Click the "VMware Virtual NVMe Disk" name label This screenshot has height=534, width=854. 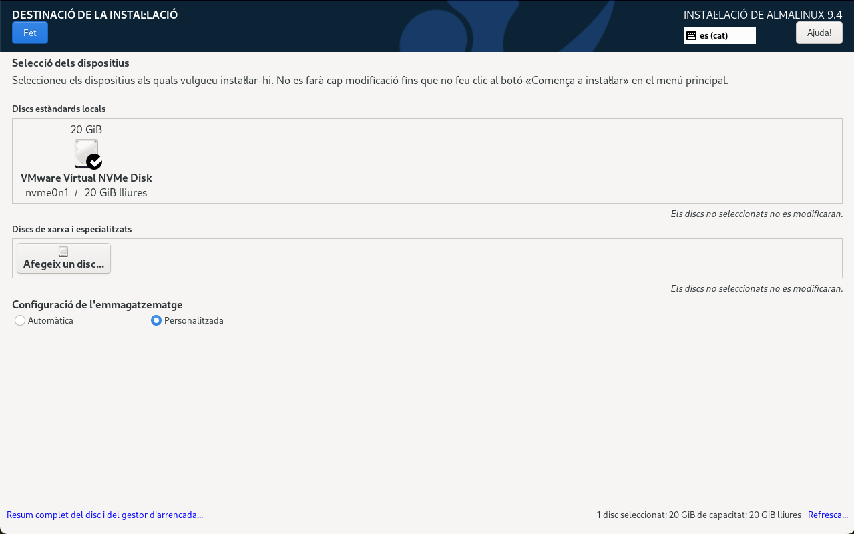pyautogui.click(x=86, y=178)
